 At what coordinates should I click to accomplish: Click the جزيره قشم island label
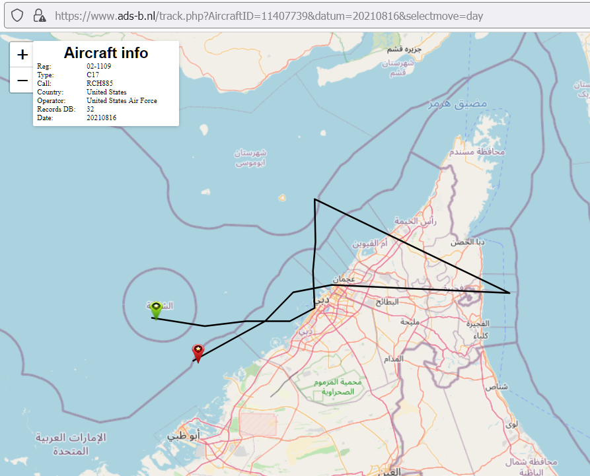tap(404, 49)
